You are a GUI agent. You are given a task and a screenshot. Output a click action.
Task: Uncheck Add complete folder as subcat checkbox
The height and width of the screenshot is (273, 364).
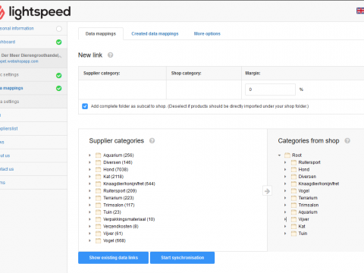point(85,106)
